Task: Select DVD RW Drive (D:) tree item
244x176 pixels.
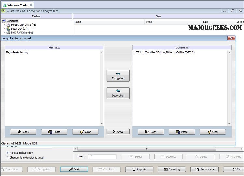Action: 22,32
